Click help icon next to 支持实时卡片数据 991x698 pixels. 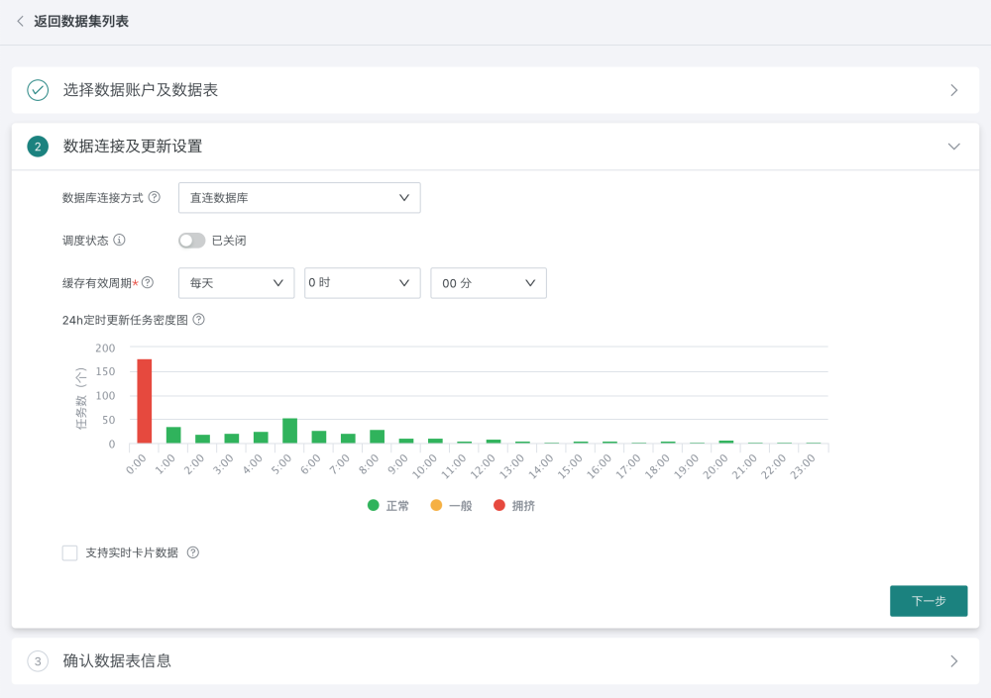(193, 552)
